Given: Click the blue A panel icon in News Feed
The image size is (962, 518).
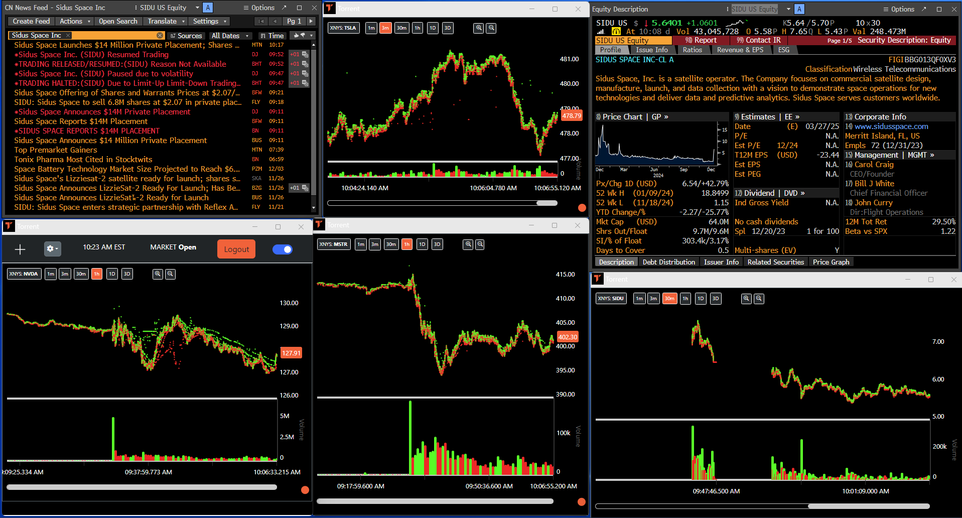Looking at the screenshot, I should coord(208,8).
